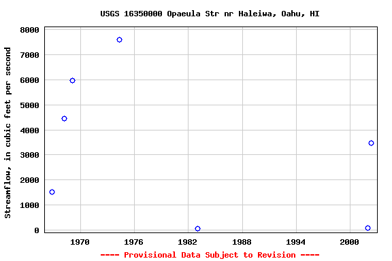Viewport: 392px width, 261px height.
Task: Click the x-axis label '1982'
Action: 188,242
